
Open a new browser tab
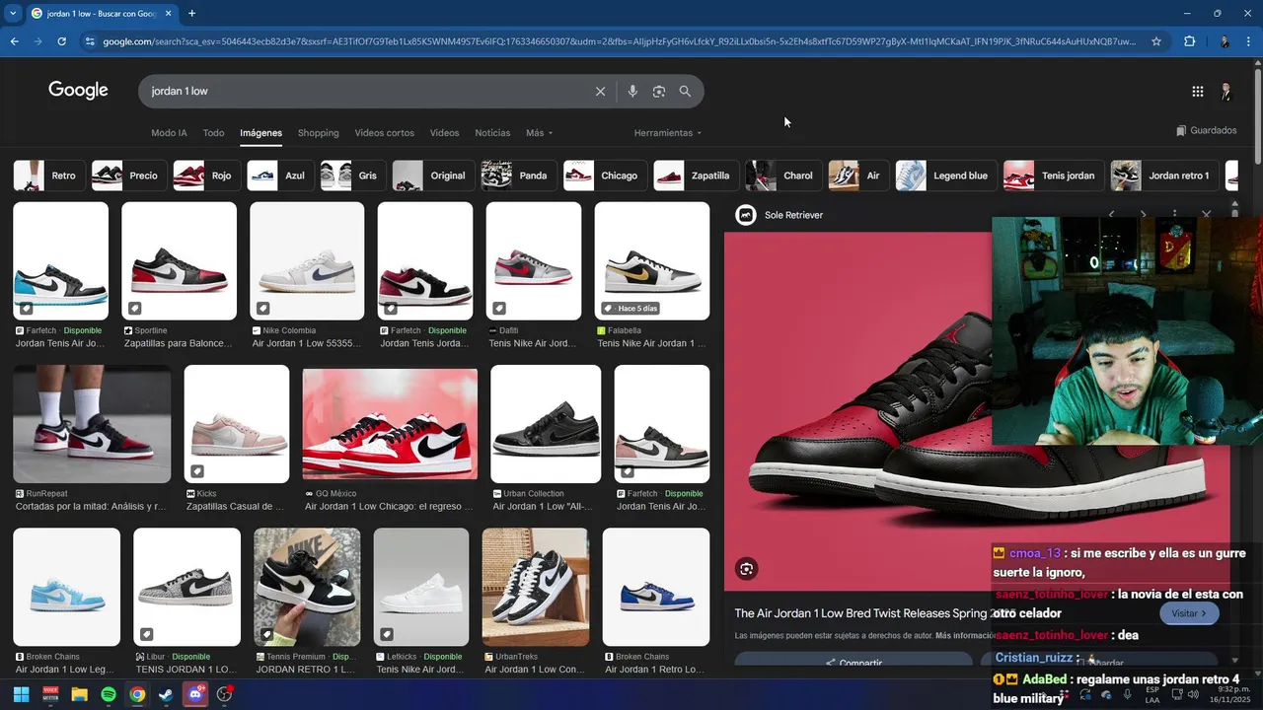point(191,14)
